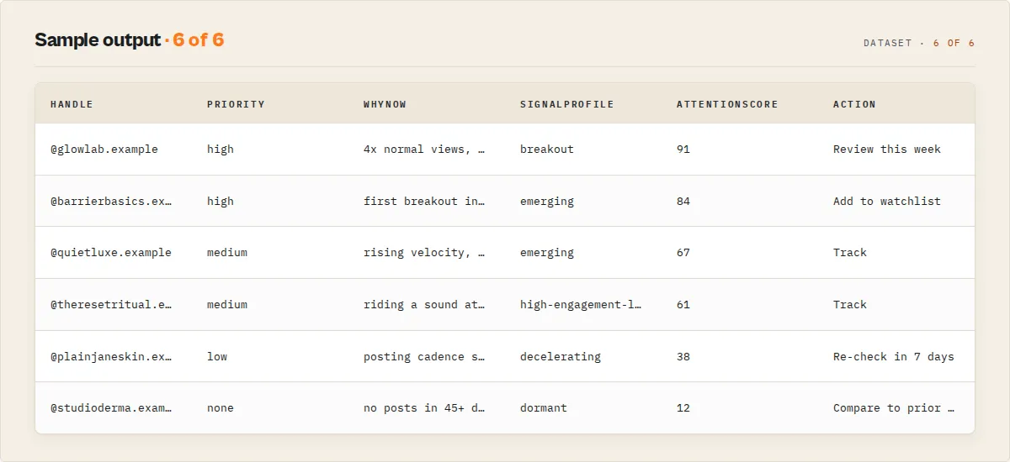This screenshot has width=1010, height=462.
Task: Click the Sample output heading
Action: tap(98, 39)
